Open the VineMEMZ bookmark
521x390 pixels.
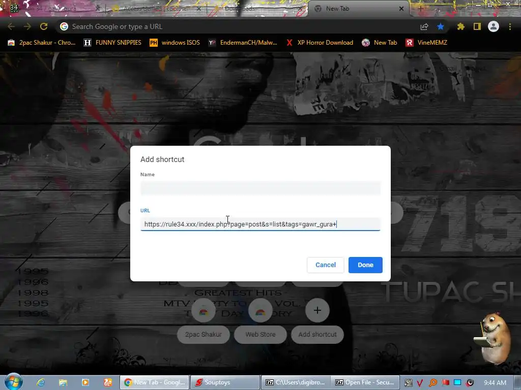426,43
